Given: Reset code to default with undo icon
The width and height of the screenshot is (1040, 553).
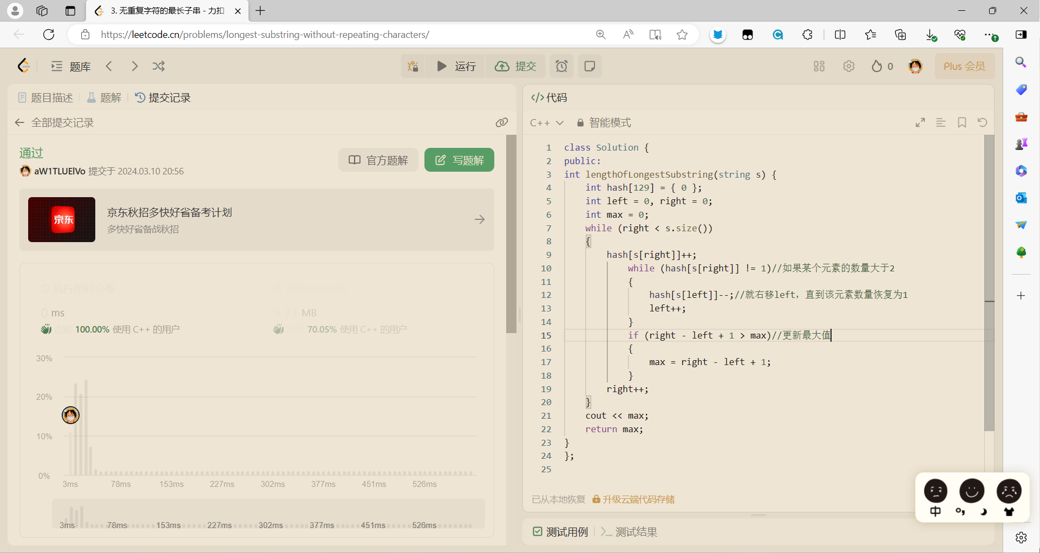Looking at the screenshot, I should pos(983,123).
